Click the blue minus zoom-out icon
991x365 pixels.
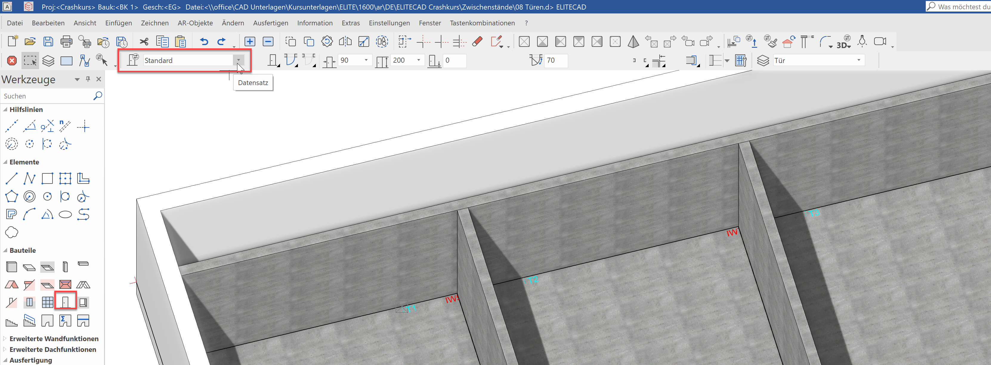coord(268,41)
